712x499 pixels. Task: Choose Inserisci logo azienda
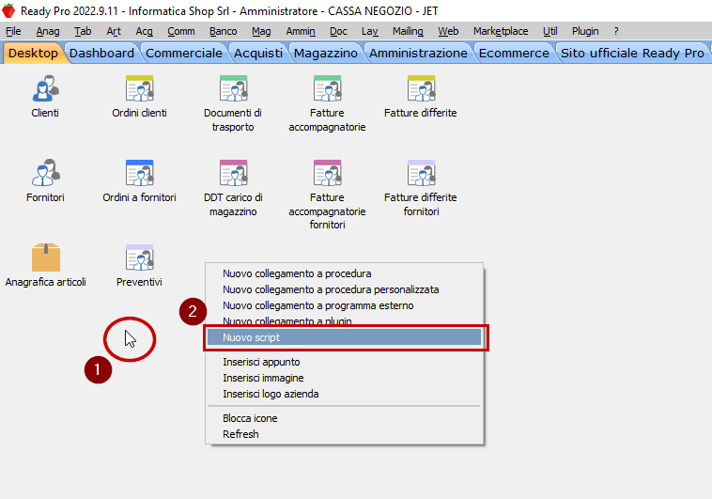[271, 394]
